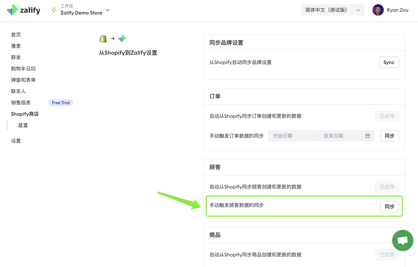This screenshot has height=267, width=418.
Task: Click the 已启用 button for order auto-sync
Action: point(387,116)
